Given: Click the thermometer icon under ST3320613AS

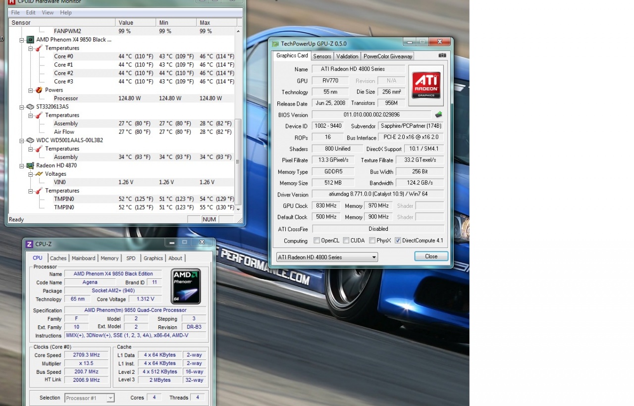Looking at the screenshot, I should (x=39, y=115).
